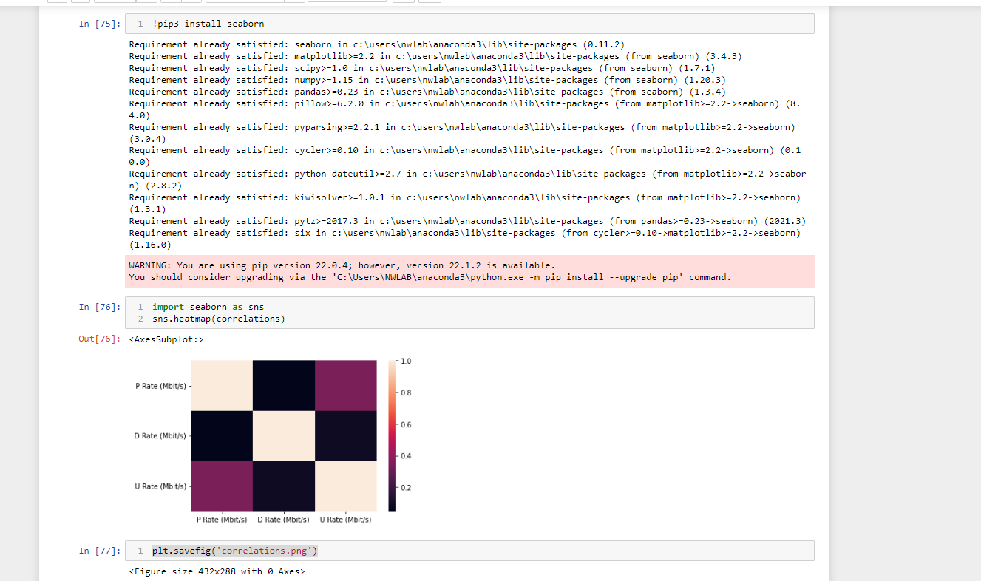Click the 'Figure size 432x288 with 0 Axes' output
The height and width of the screenshot is (581, 981).
coord(217,571)
